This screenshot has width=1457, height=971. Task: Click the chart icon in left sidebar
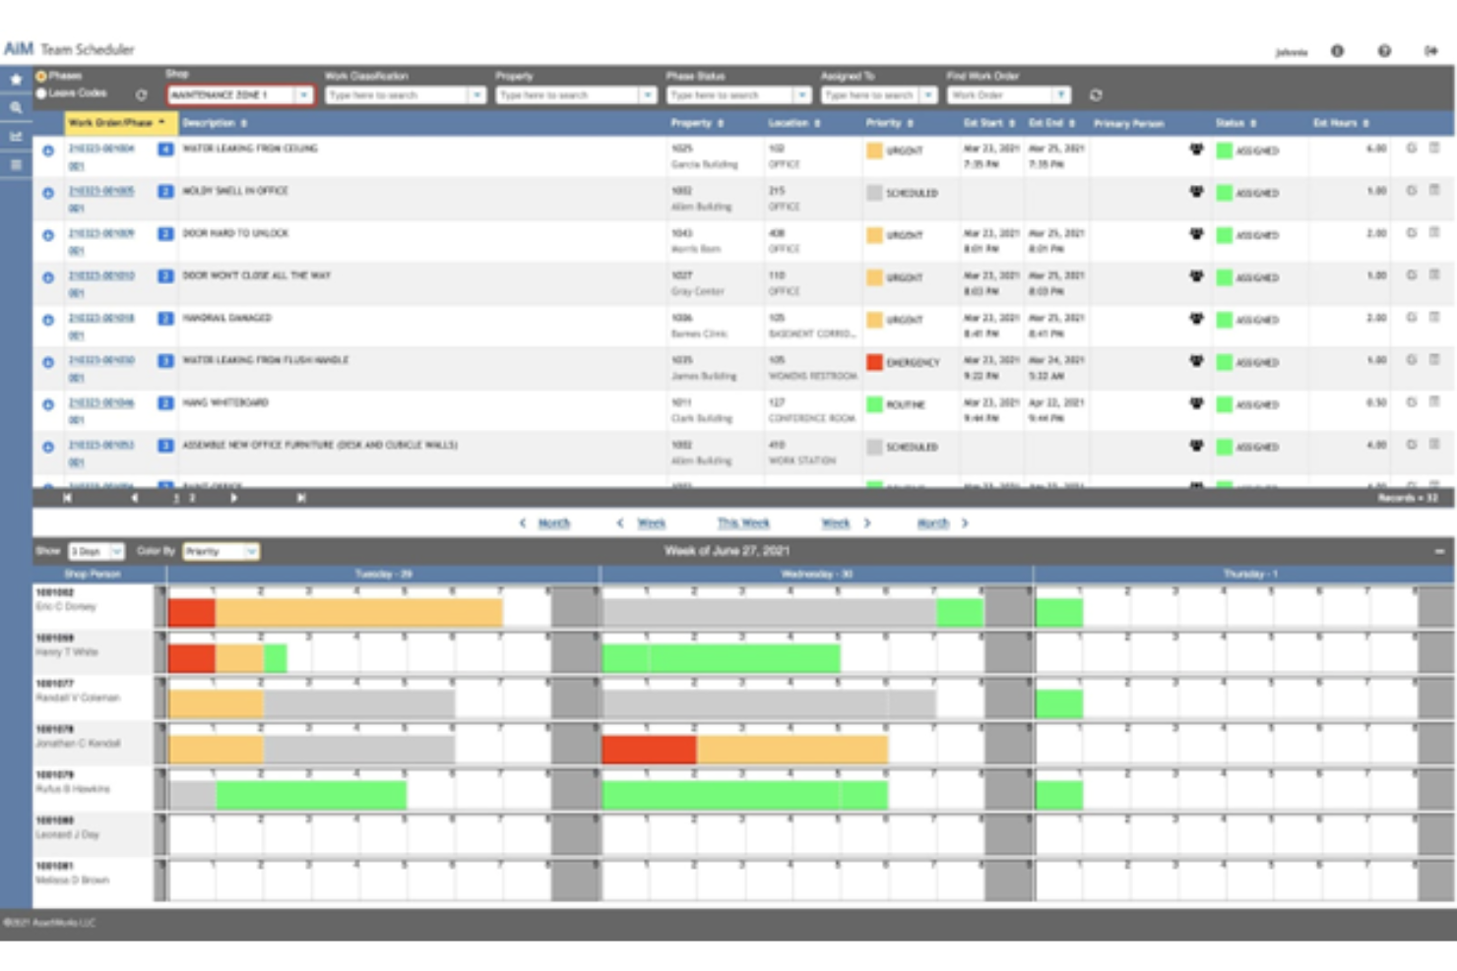coord(16,133)
